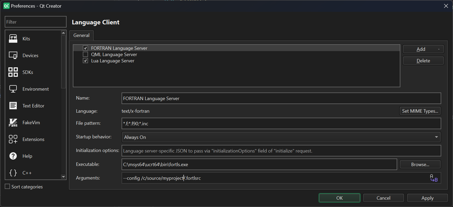The width and height of the screenshot is (453, 207).
Task: Open the C++ braces icon
Action: pos(13,173)
